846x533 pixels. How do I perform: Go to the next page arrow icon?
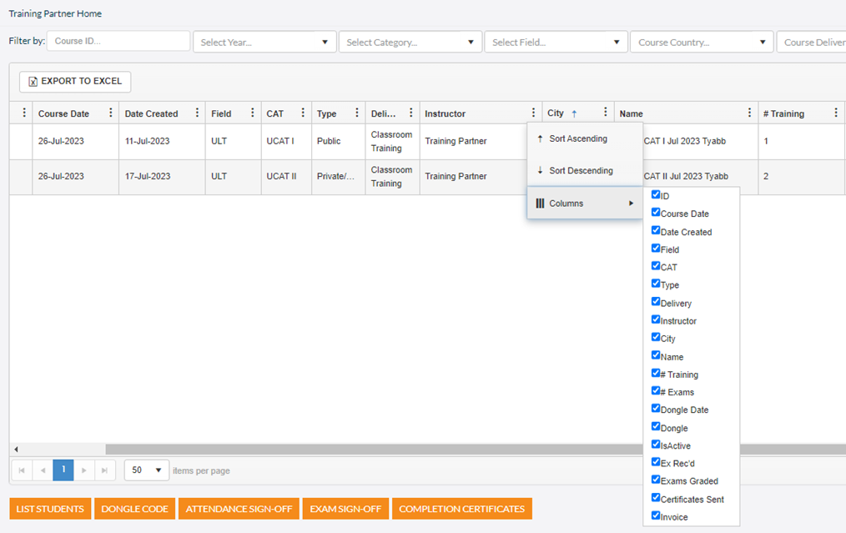click(x=84, y=470)
